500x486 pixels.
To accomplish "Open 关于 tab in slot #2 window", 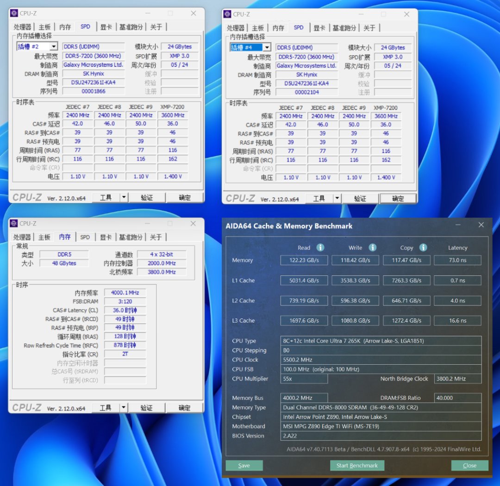I will (x=156, y=27).
